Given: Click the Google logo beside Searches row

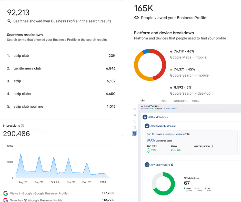Looking at the screenshot, I should [x=6, y=200].
